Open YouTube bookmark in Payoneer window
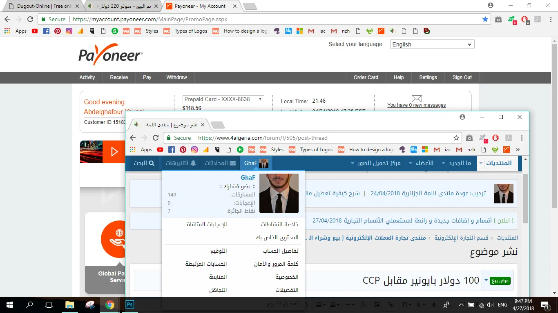The height and width of the screenshot is (313, 558). 35,31
